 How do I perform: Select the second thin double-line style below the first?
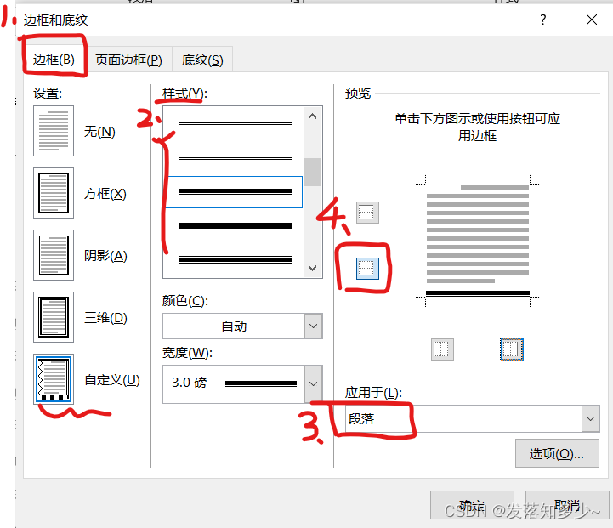coord(235,158)
